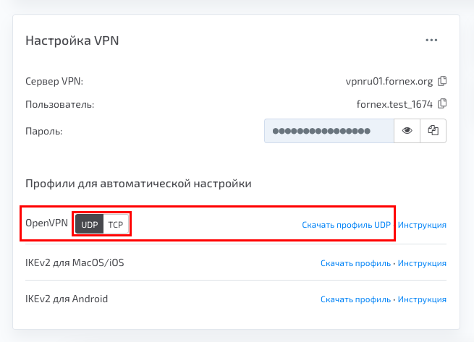The width and height of the screenshot is (474, 342).
Task: Show password with the eye icon
Action: (x=407, y=131)
